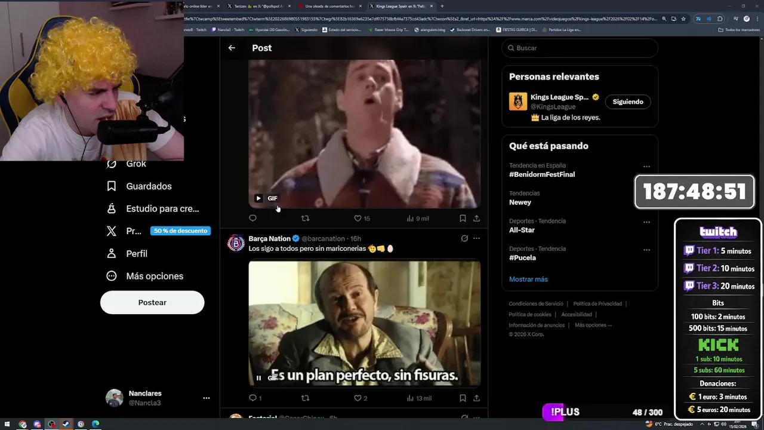Open options for the #Pucela trend
Viewport: 764px width, 430px height.
click(x=646, y=250)
